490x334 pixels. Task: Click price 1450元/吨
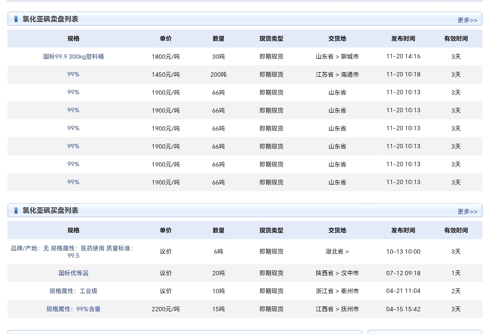pyautogui.click(x=166, y=74)
